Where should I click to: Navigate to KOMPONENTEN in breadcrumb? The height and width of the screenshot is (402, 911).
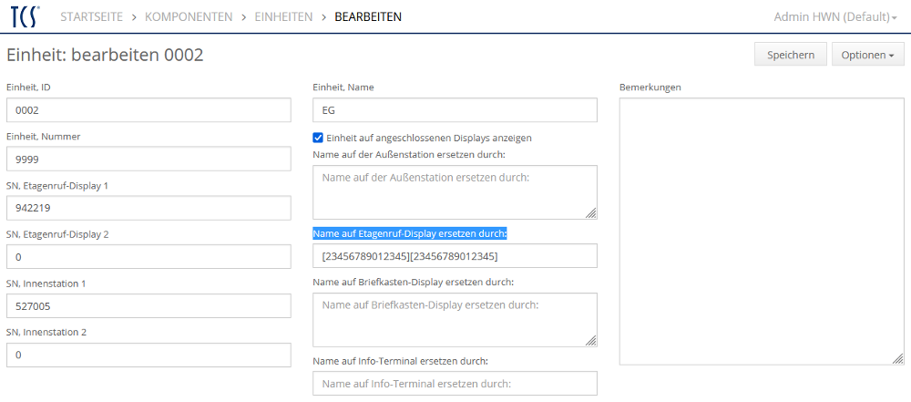point(188,16)
